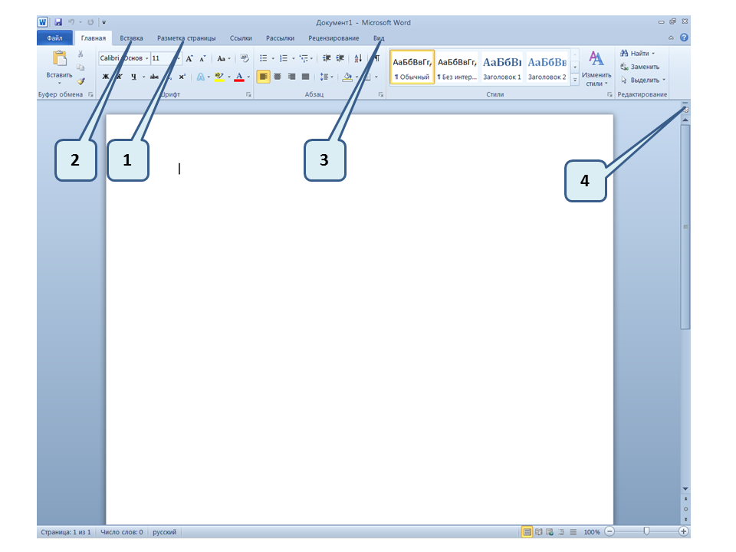Open Word Help question mark icon

[683, 38]
